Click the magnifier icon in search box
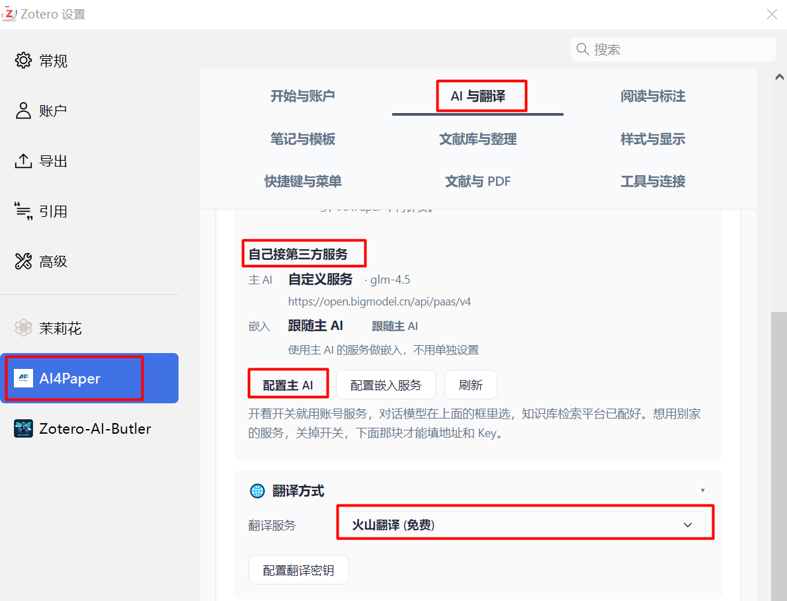 tap(582, 49)
